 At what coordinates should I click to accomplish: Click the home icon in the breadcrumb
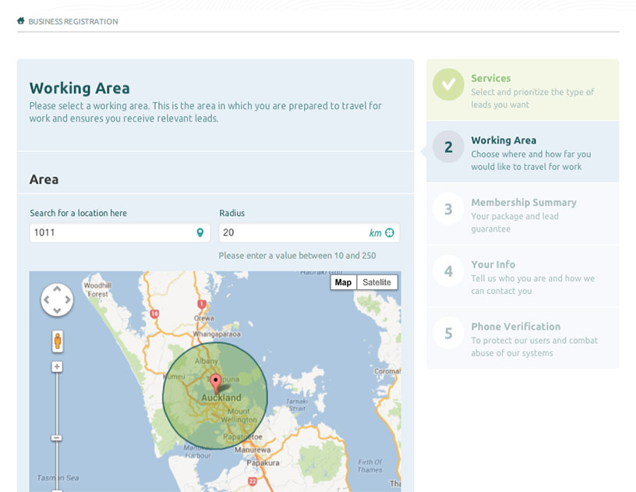click(x=21, y=21)
